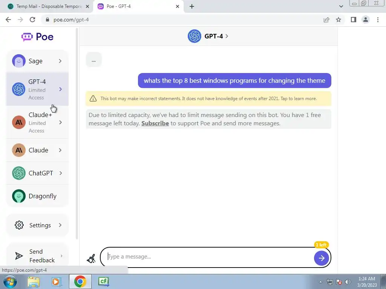Open the C# app in taskbar
The image size is (386, 289).
[x=104, y=281]
